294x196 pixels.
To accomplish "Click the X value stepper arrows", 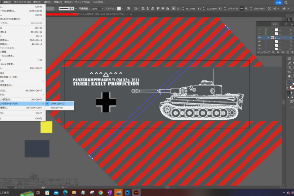I will click(x=183, y=9).
